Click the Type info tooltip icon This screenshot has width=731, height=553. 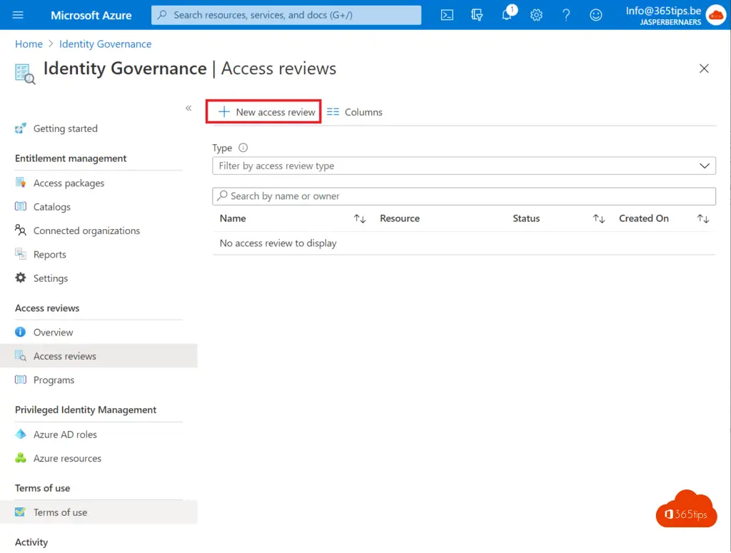pos(243,148)
